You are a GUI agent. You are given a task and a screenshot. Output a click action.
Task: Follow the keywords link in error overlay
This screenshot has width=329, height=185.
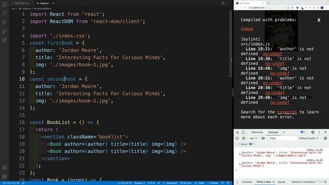click(x=287, y=112)
